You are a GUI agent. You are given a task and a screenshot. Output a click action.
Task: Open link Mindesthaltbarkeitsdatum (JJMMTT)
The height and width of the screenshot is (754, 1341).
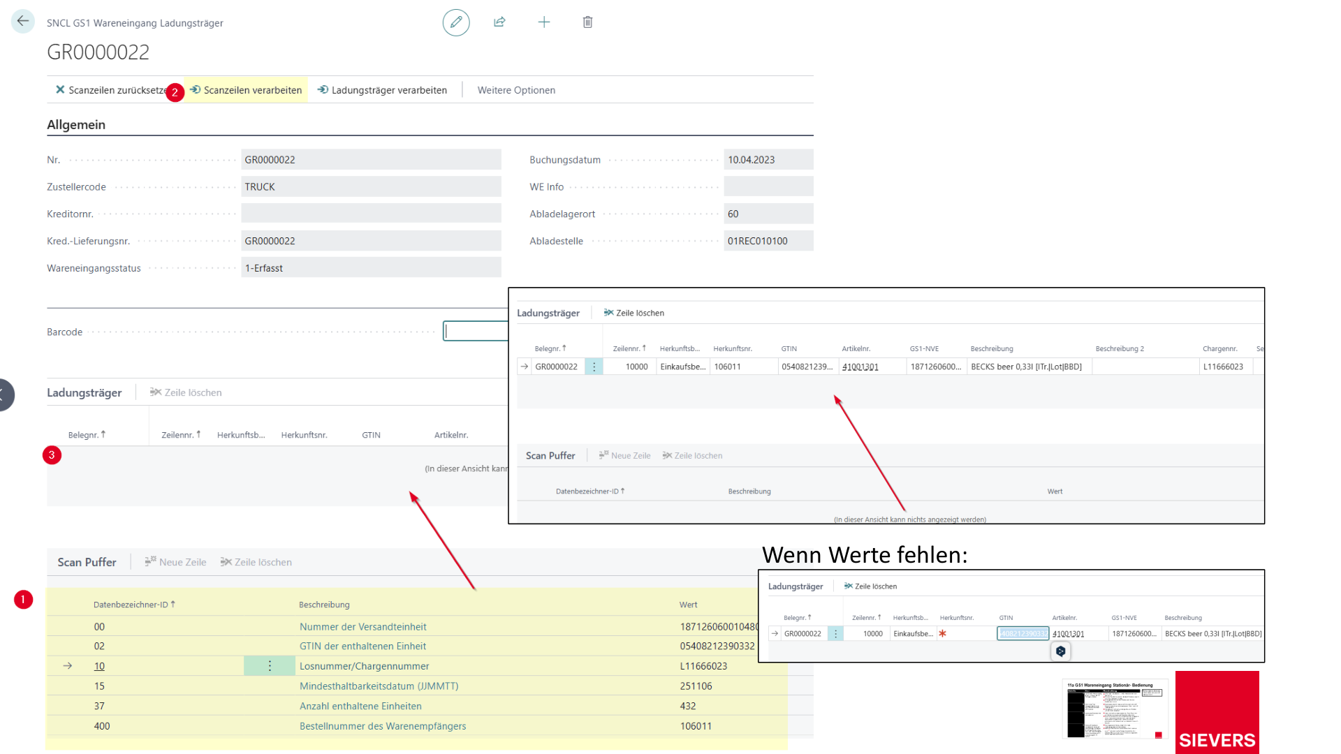(x=379, y=686)
